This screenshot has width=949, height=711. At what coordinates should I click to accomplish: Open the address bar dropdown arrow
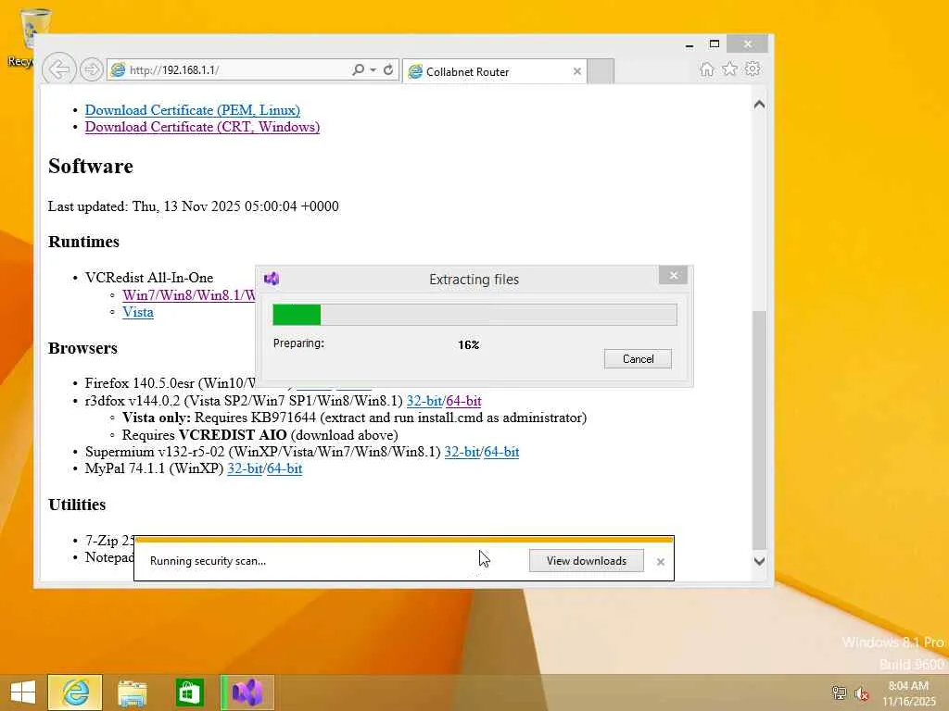[x=373, y=69]
